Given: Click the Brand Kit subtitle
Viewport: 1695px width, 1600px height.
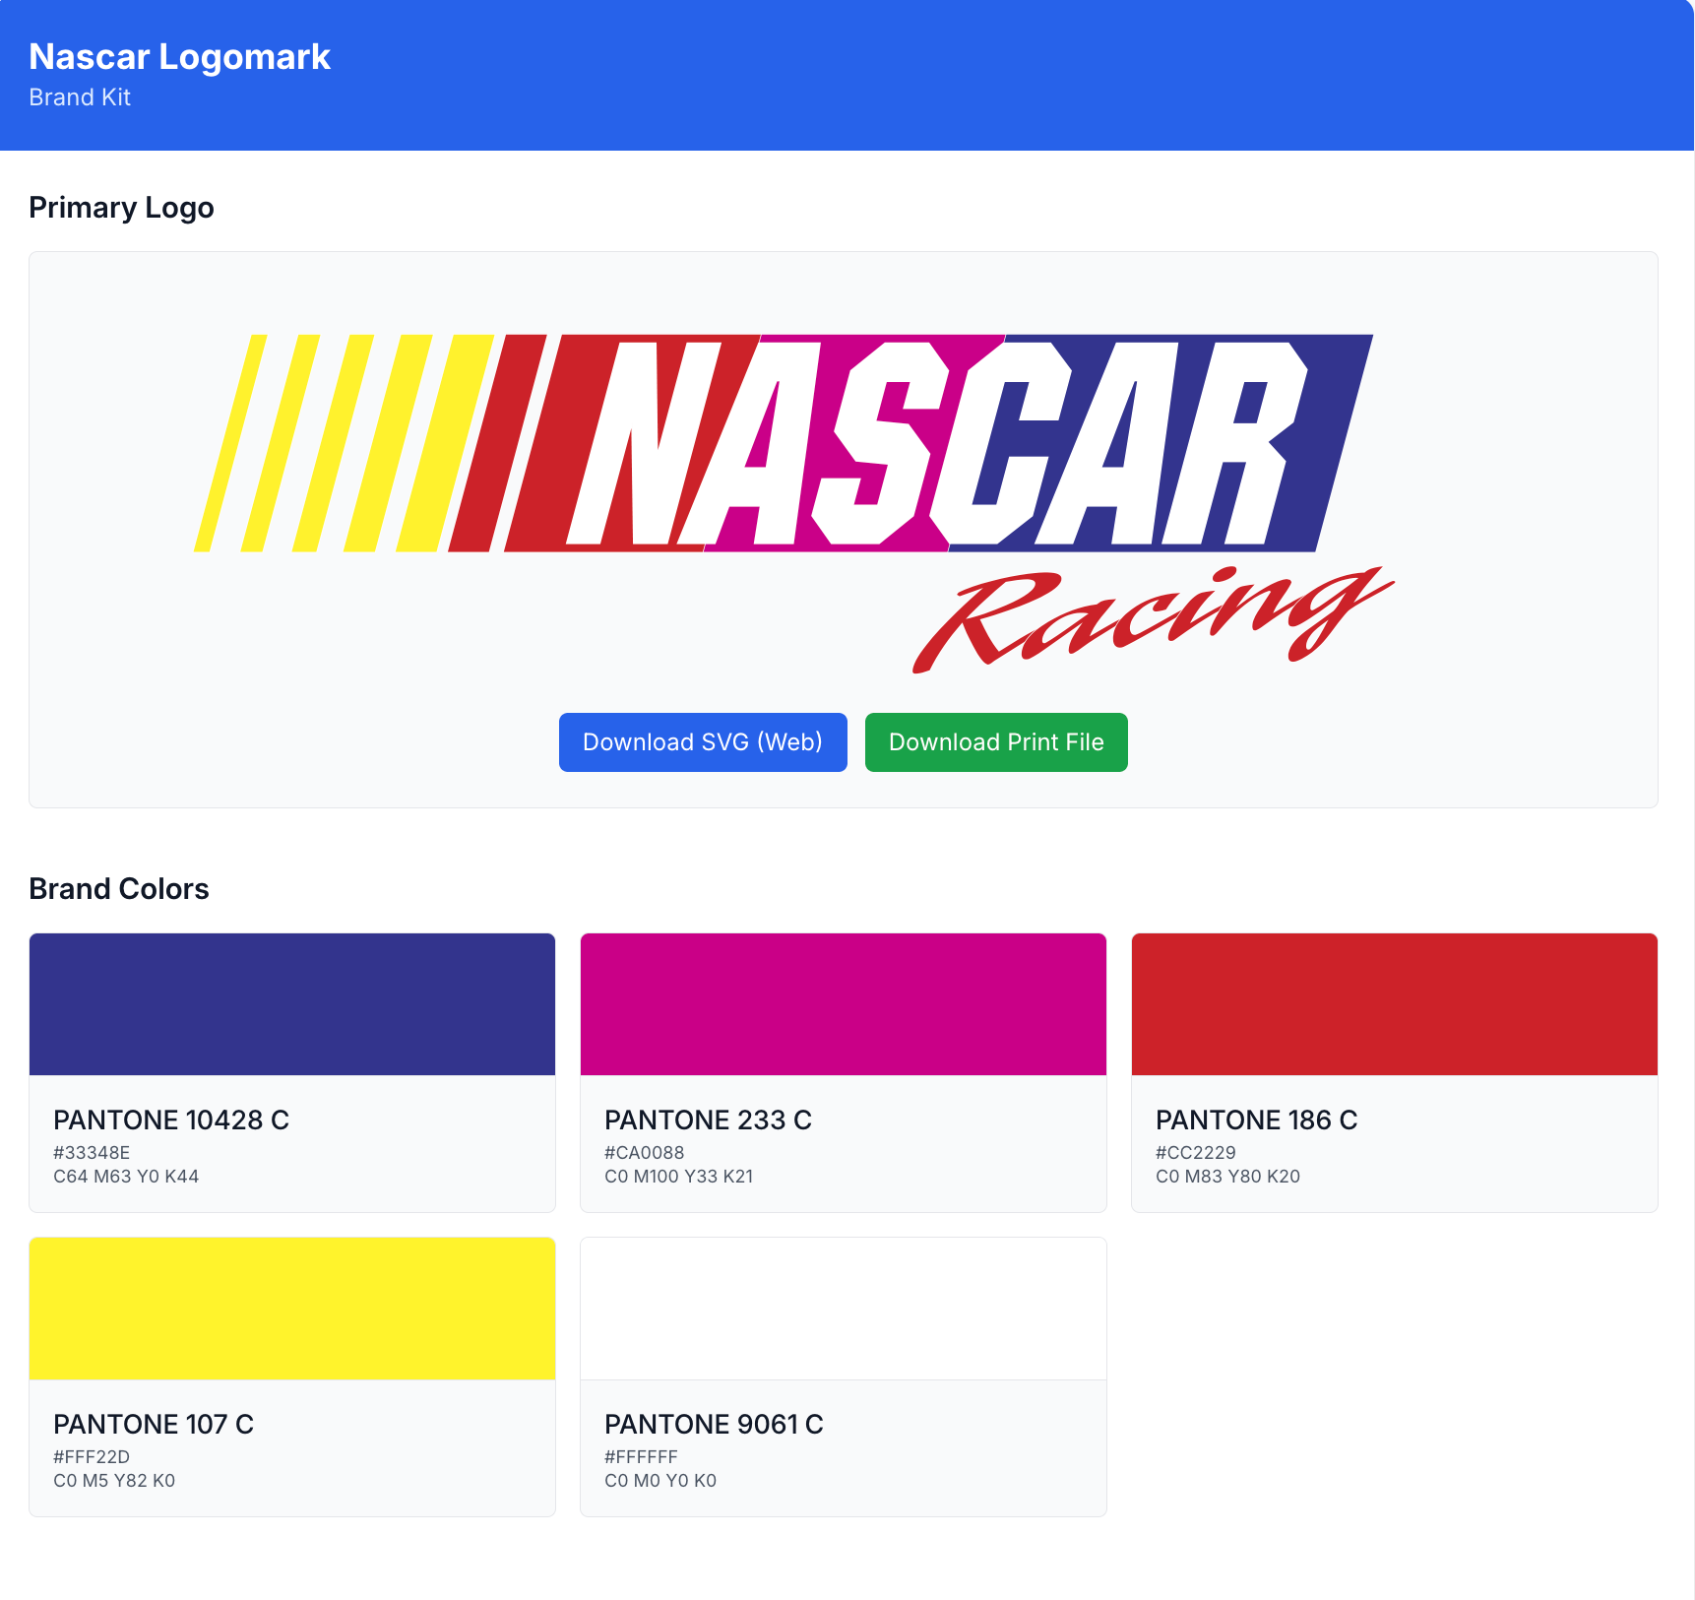Looking at the screenshot, I should [x=80, y=97].
